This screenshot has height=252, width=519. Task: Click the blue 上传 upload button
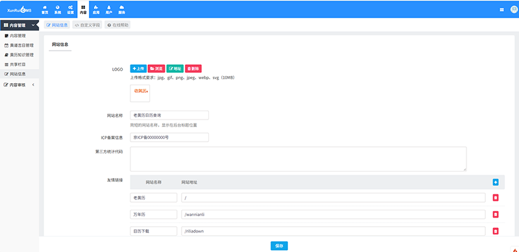coord(138,69)
